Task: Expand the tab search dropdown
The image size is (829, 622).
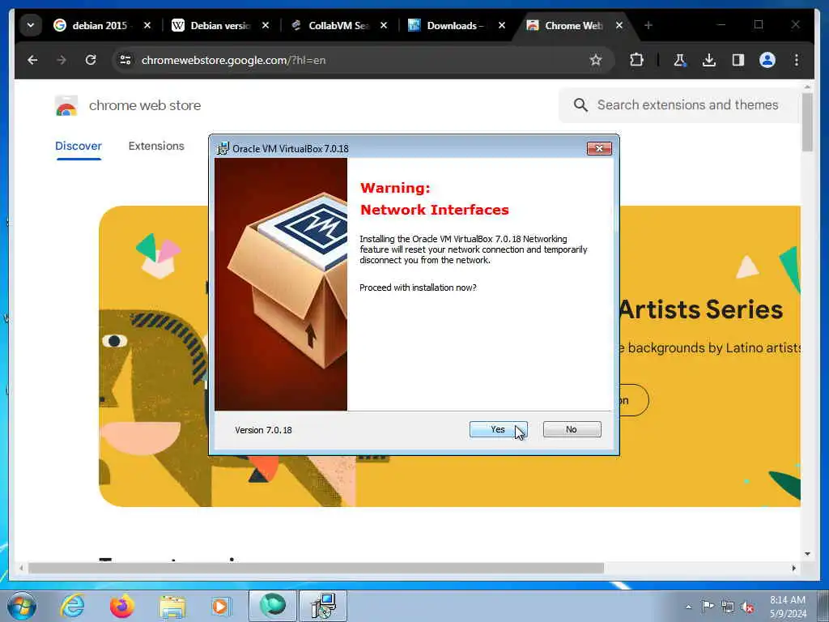Action: coord(31,25)
